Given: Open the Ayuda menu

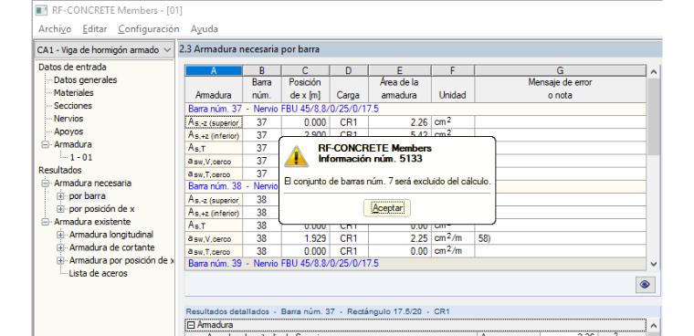Looking at the screenshot, I should pos(204,29).
